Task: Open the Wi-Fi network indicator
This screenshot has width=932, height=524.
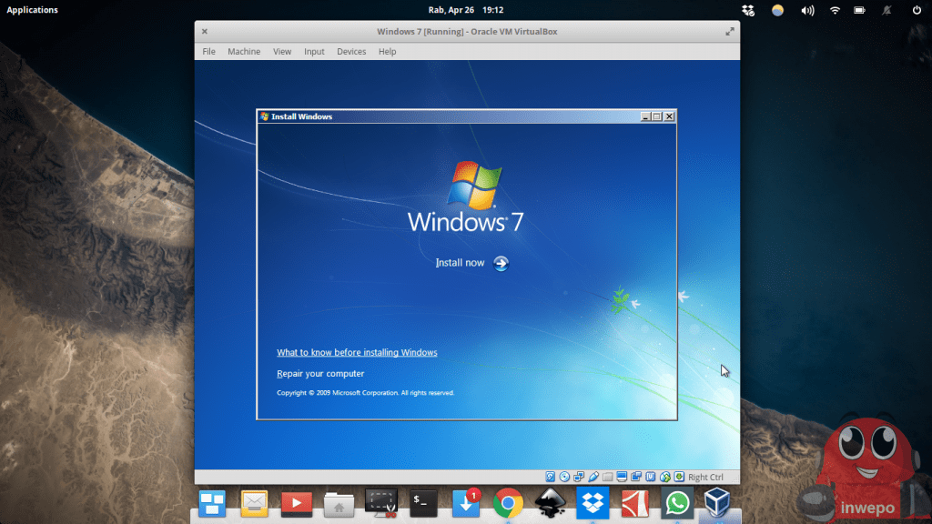Action: coord(834,10)
